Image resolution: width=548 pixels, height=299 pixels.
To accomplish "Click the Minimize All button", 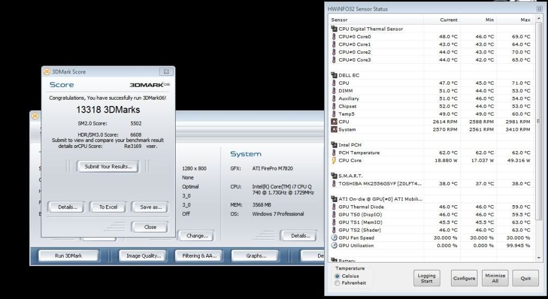I will [x=495, y=278].
